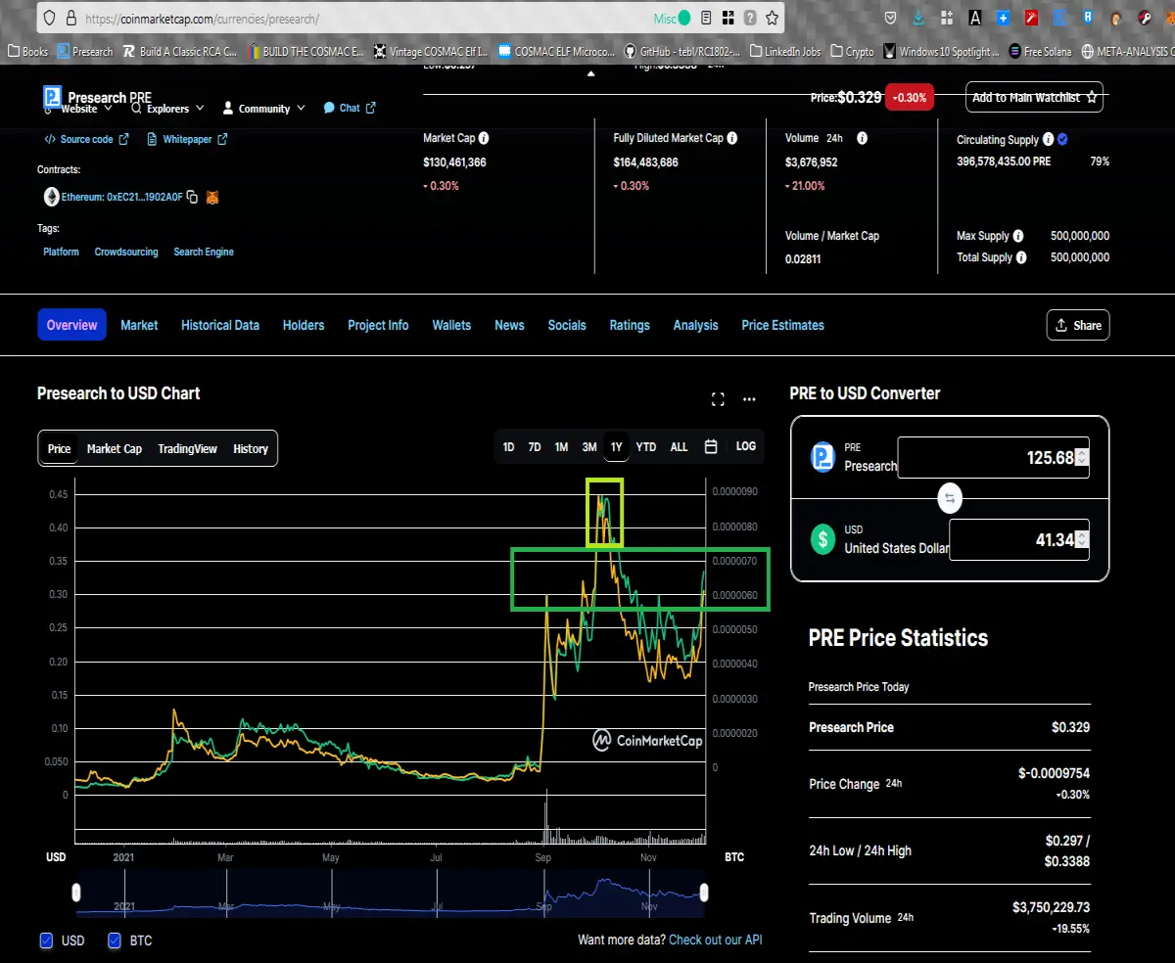
Task: Open the Historical Data tab
Action: point(220,325)
